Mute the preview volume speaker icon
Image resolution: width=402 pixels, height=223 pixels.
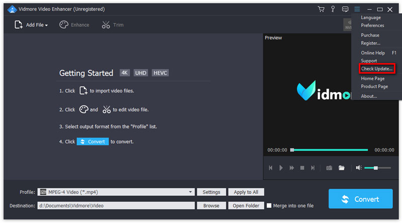pos(359,168)
